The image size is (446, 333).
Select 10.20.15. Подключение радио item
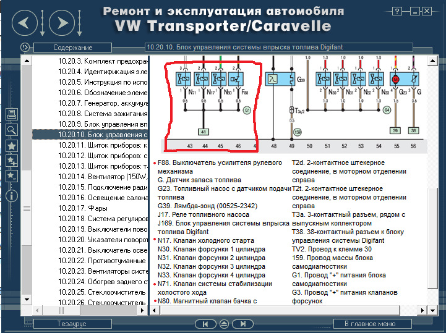(103, 187)
